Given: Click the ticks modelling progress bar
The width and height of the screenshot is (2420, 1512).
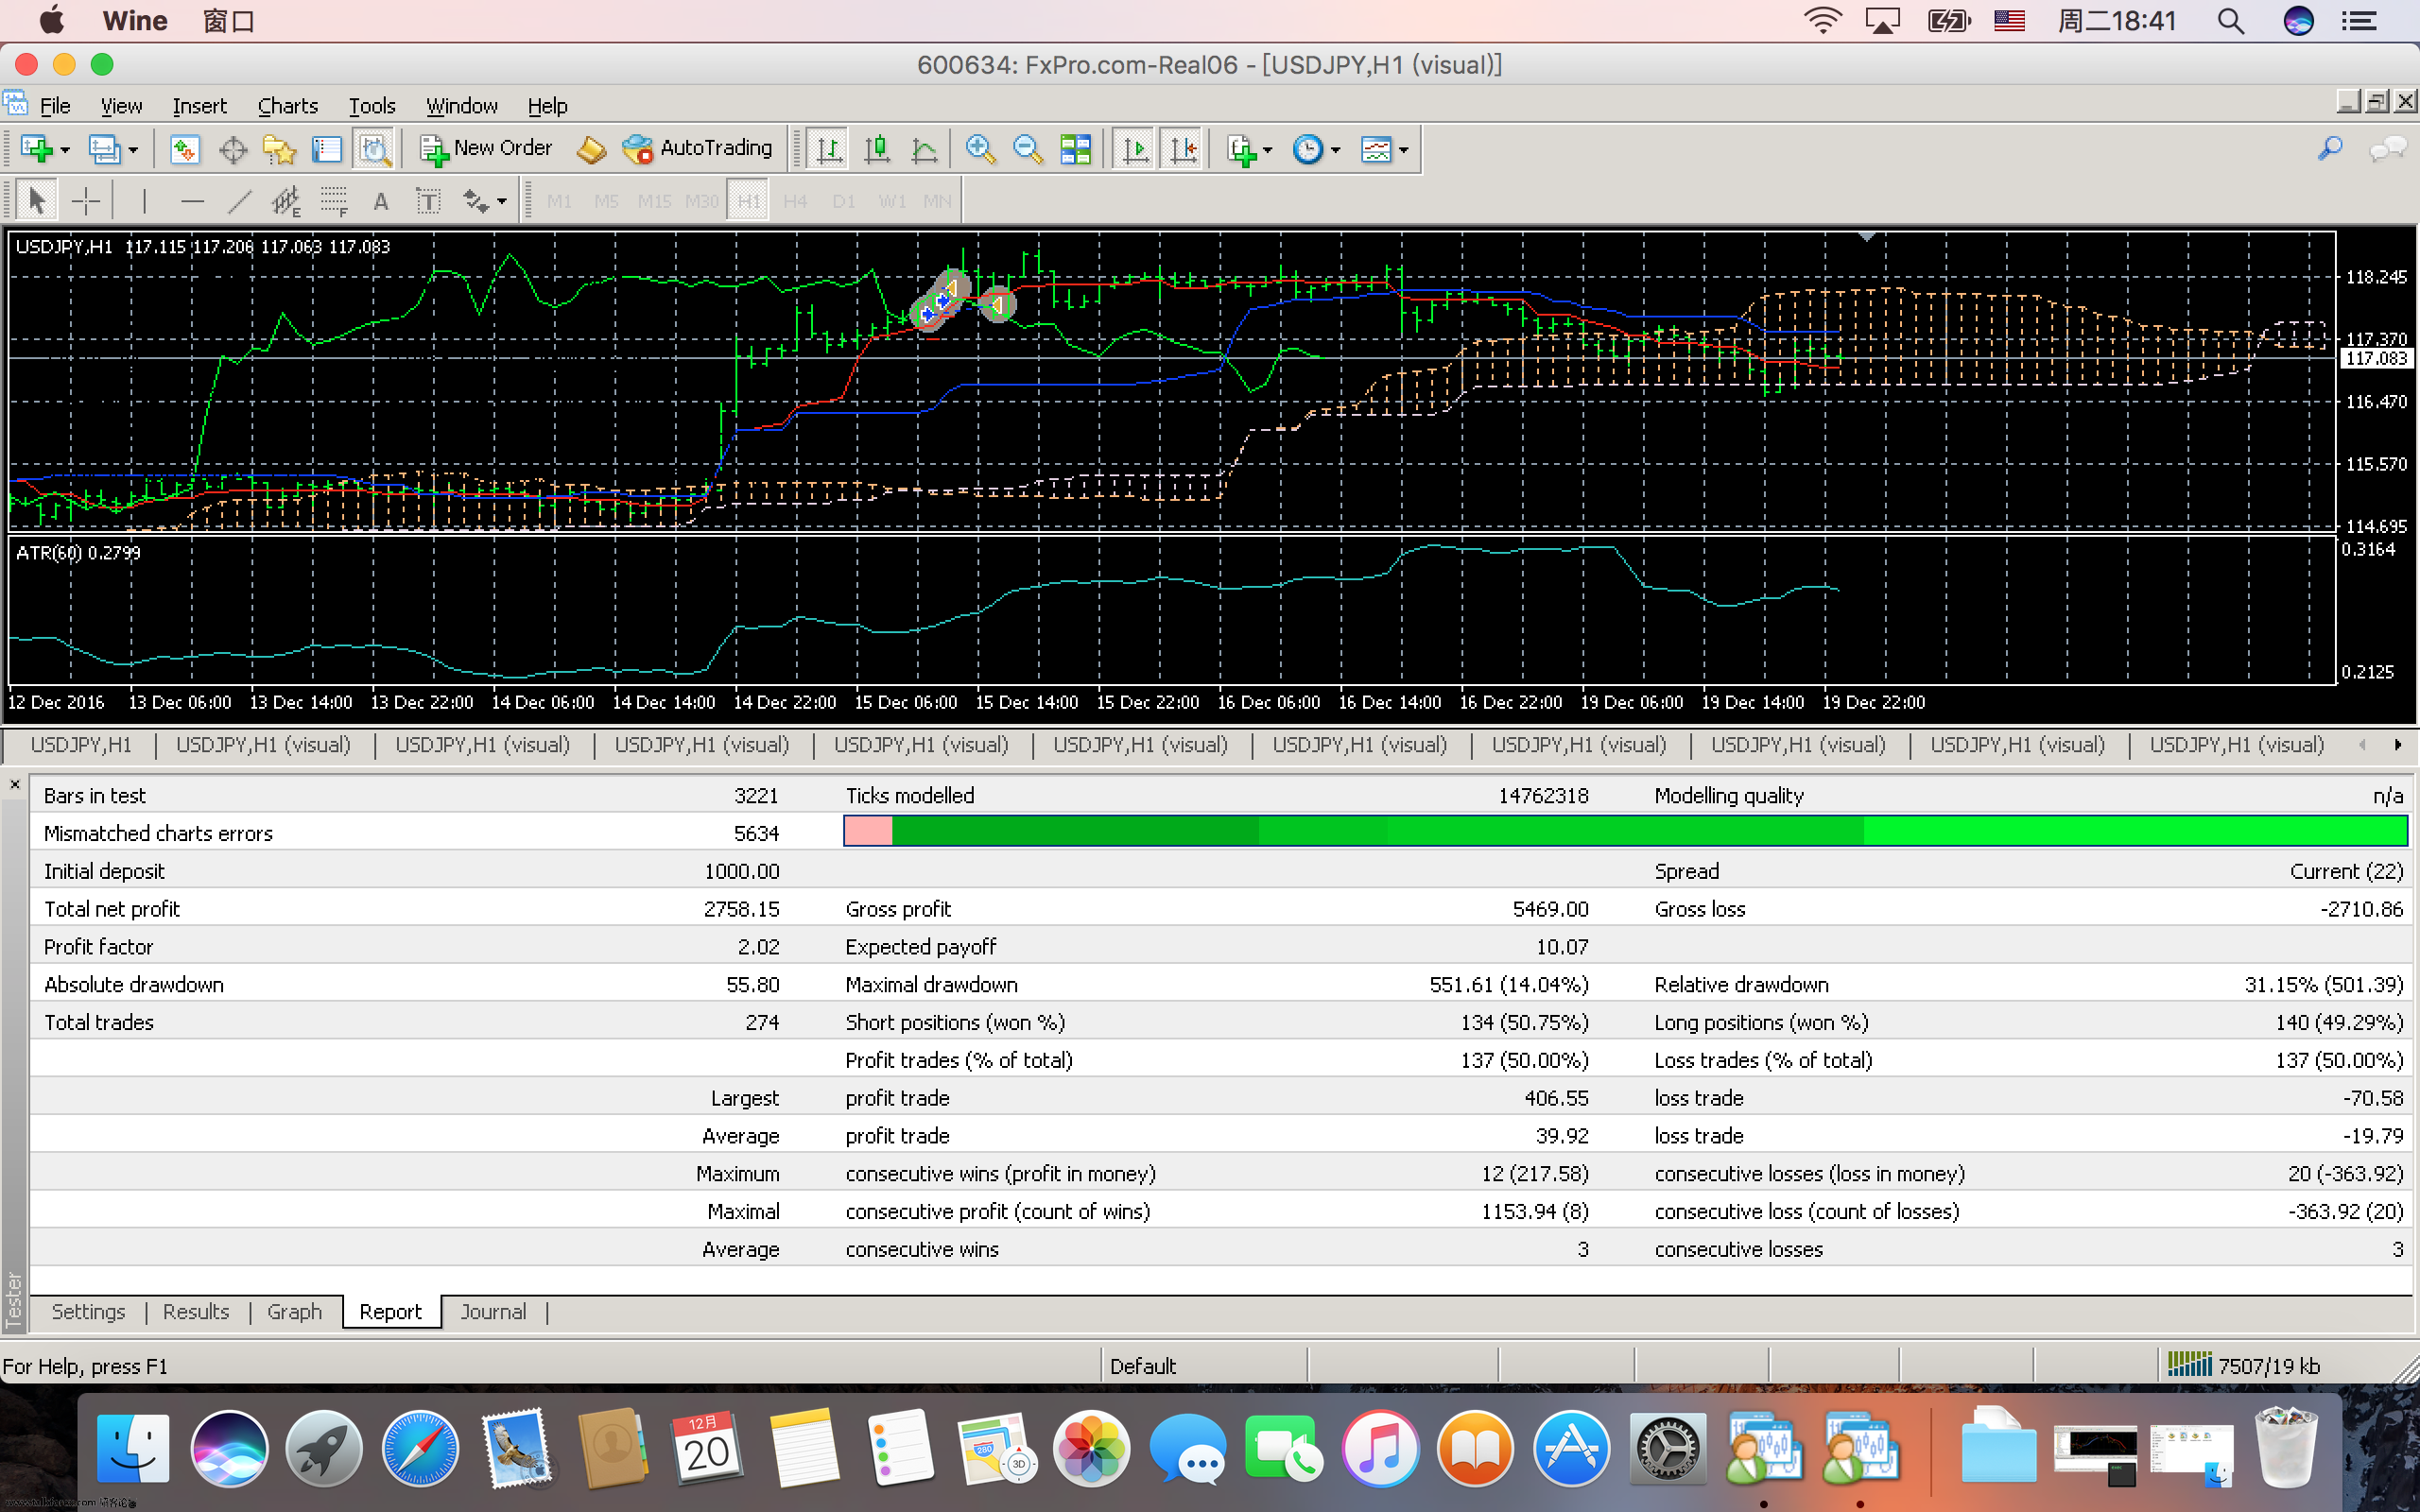Looking at the screenshot, I should point(1625,831).
